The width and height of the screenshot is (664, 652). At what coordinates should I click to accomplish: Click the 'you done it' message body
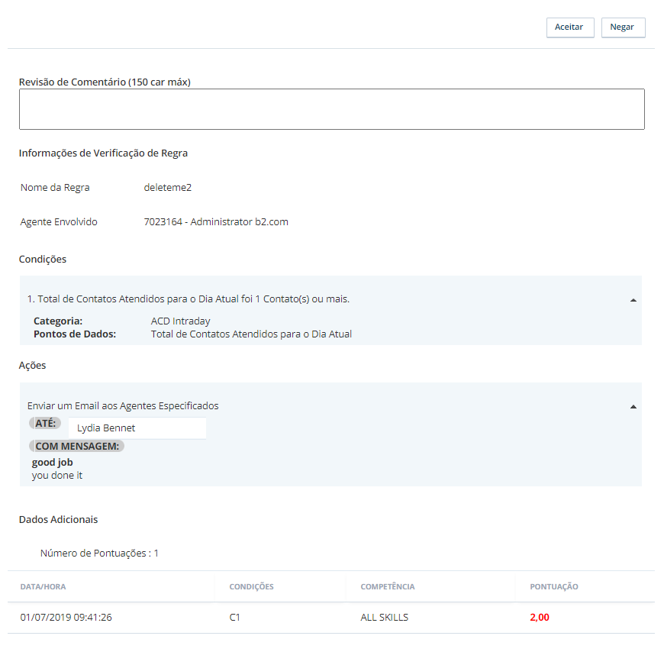pos(56,476)
